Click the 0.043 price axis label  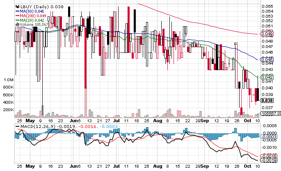(x=267, y=69)
